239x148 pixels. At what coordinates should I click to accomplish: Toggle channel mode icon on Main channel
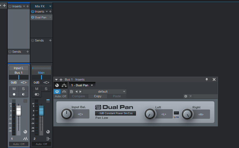pos(37,94)
